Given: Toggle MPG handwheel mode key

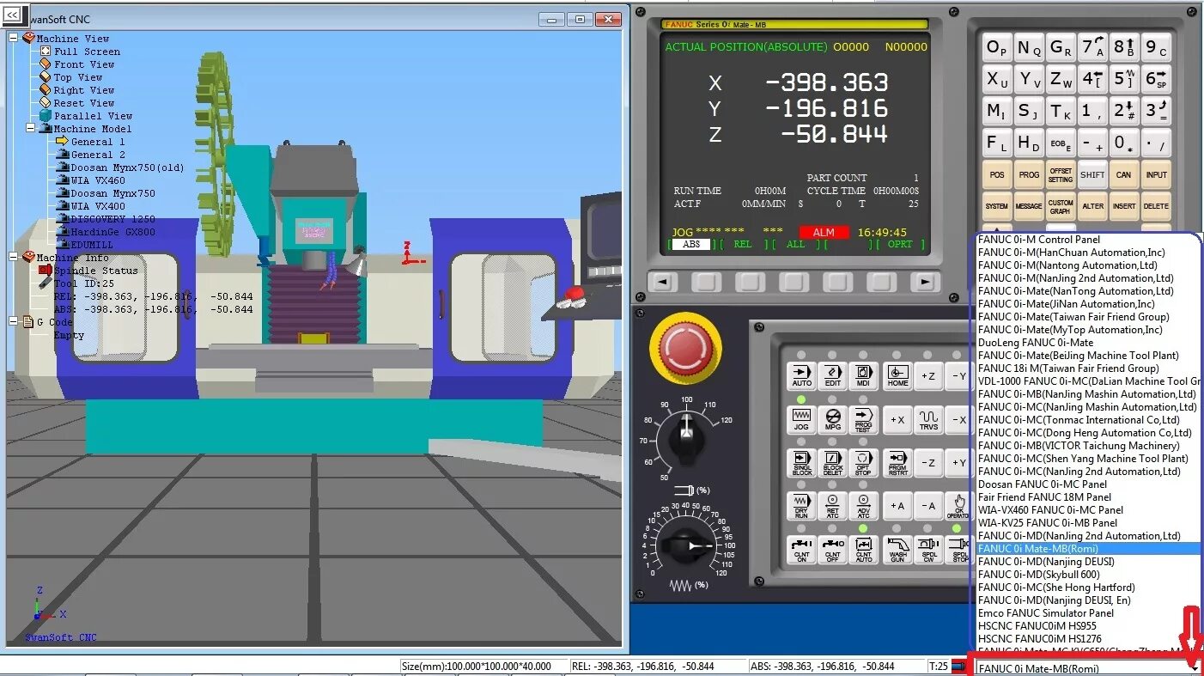Looking at the screenshot, I should click(832, 421).
